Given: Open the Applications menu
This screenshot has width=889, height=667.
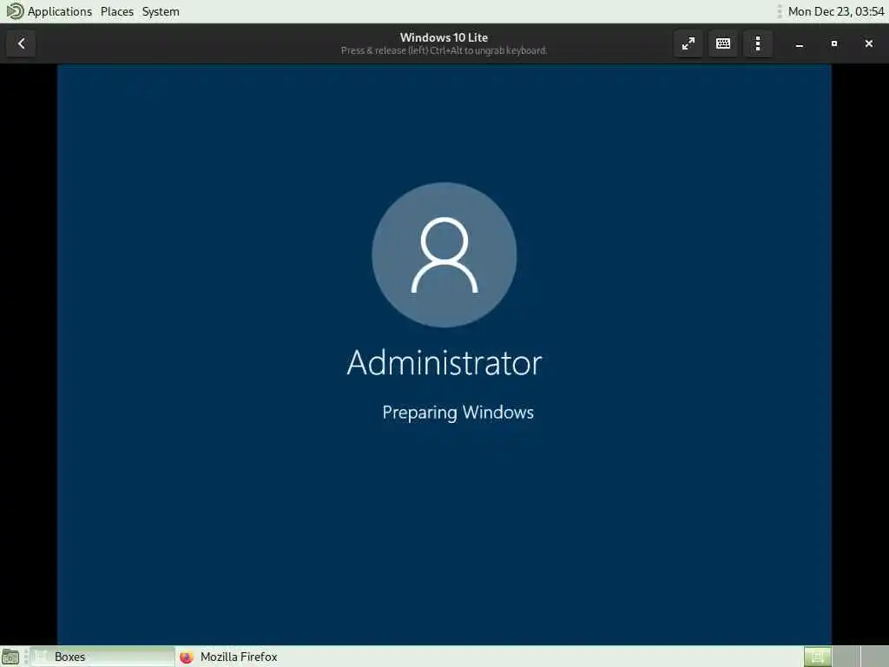Looking at the screenshot, I should click(60, 11).
